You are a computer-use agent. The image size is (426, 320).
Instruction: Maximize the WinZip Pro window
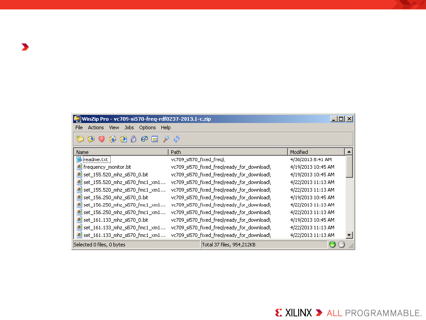point(341,119)
